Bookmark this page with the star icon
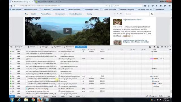 (x=145, y=6)
